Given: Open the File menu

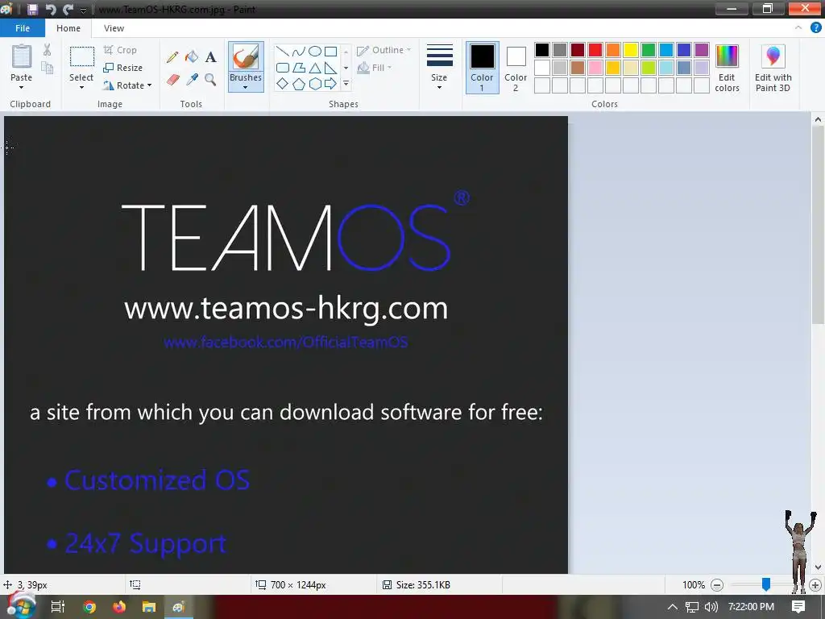Looking at the screenshot, I should [23, 28].
